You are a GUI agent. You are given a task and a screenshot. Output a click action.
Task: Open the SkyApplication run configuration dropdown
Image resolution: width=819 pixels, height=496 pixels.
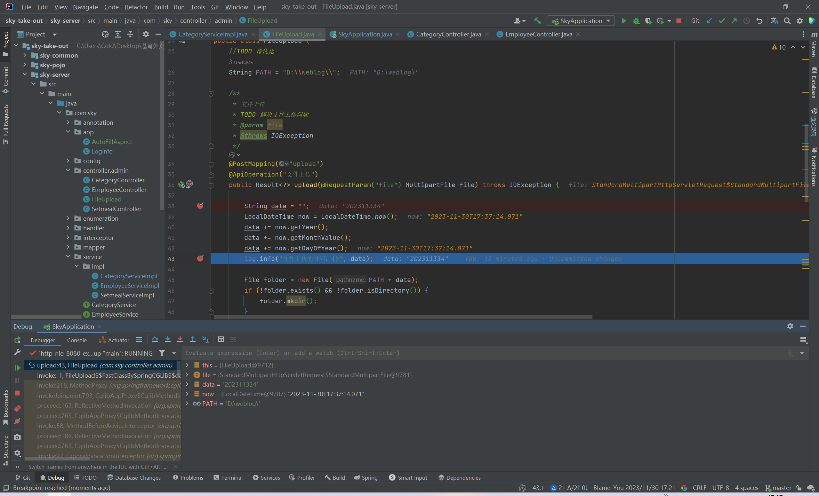point(581,20)
